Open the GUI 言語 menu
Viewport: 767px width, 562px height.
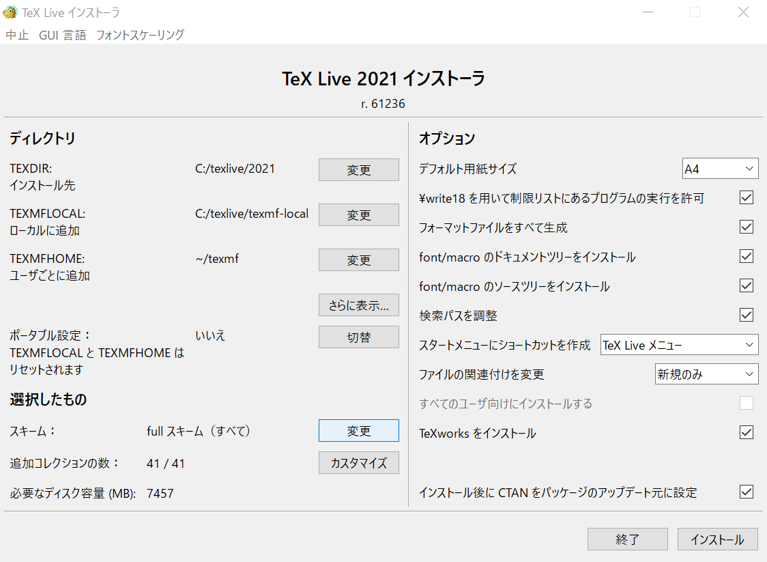pyautogui.click(x=63, y=35)
